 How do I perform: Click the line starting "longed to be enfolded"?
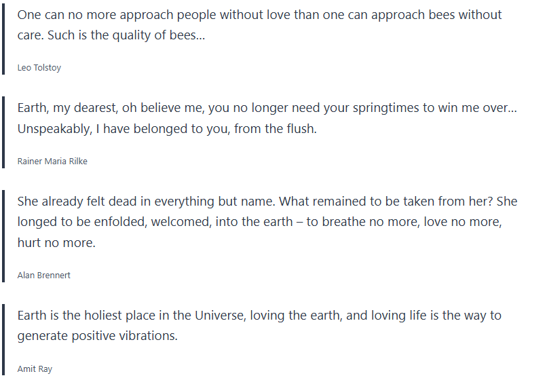click(259, 223)
